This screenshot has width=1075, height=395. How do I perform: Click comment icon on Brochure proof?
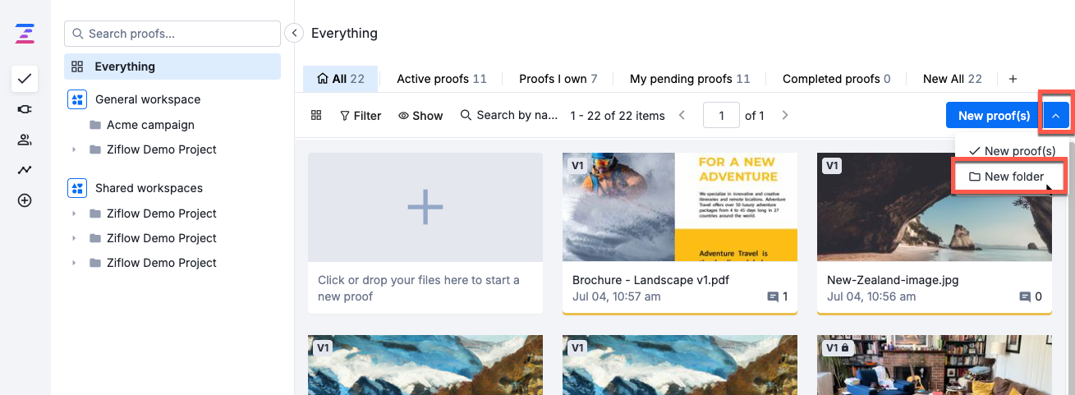point(773,296)
